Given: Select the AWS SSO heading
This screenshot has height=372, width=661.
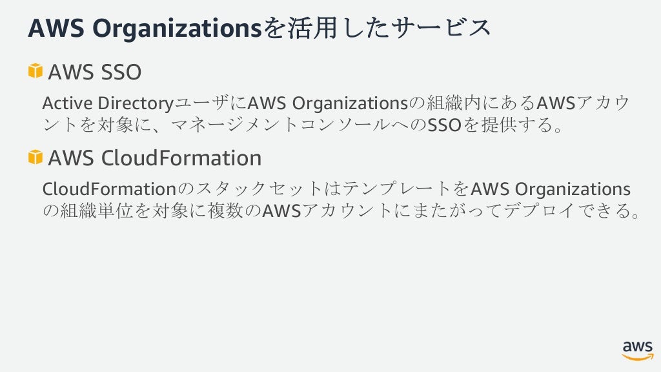Looking at the screenshot, I should pyautogui.click(x=94, y=72).
